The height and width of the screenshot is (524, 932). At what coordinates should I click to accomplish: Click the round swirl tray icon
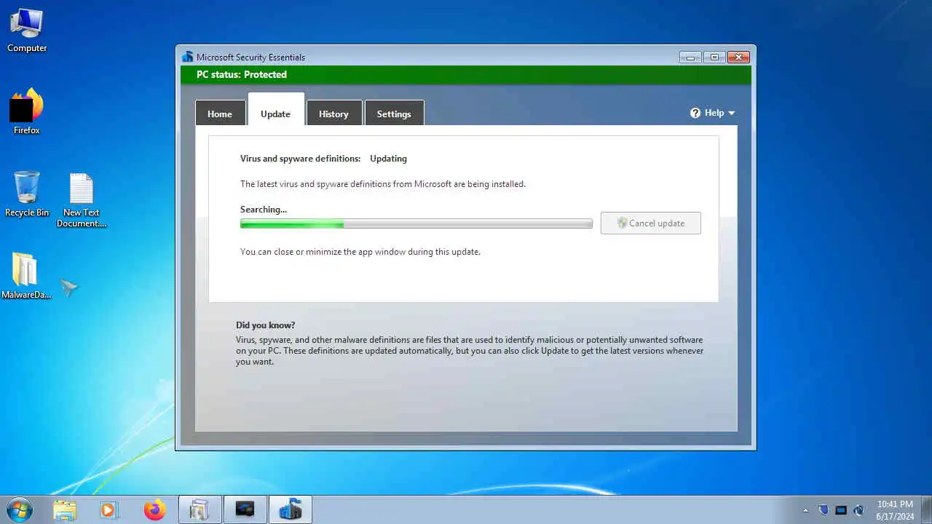coord(858,510)
